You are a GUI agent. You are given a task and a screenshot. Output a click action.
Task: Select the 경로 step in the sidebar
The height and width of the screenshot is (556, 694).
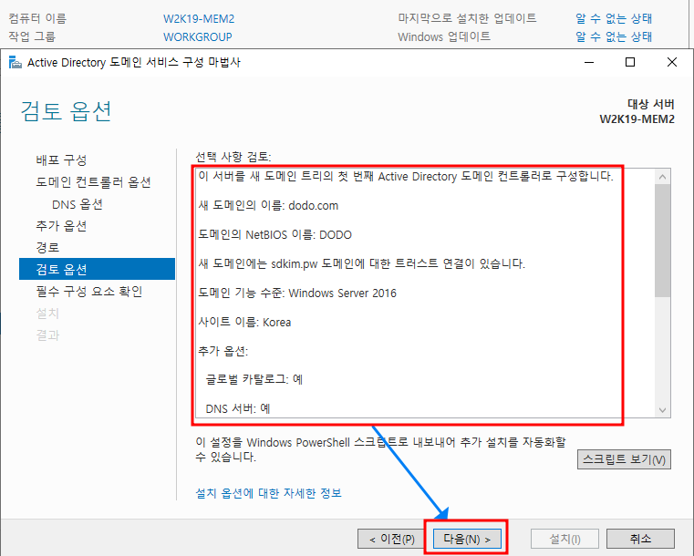tap(47, 247)
